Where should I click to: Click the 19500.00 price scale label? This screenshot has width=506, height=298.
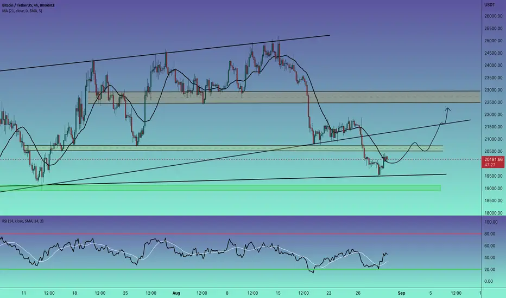click(x=494, y=176)
